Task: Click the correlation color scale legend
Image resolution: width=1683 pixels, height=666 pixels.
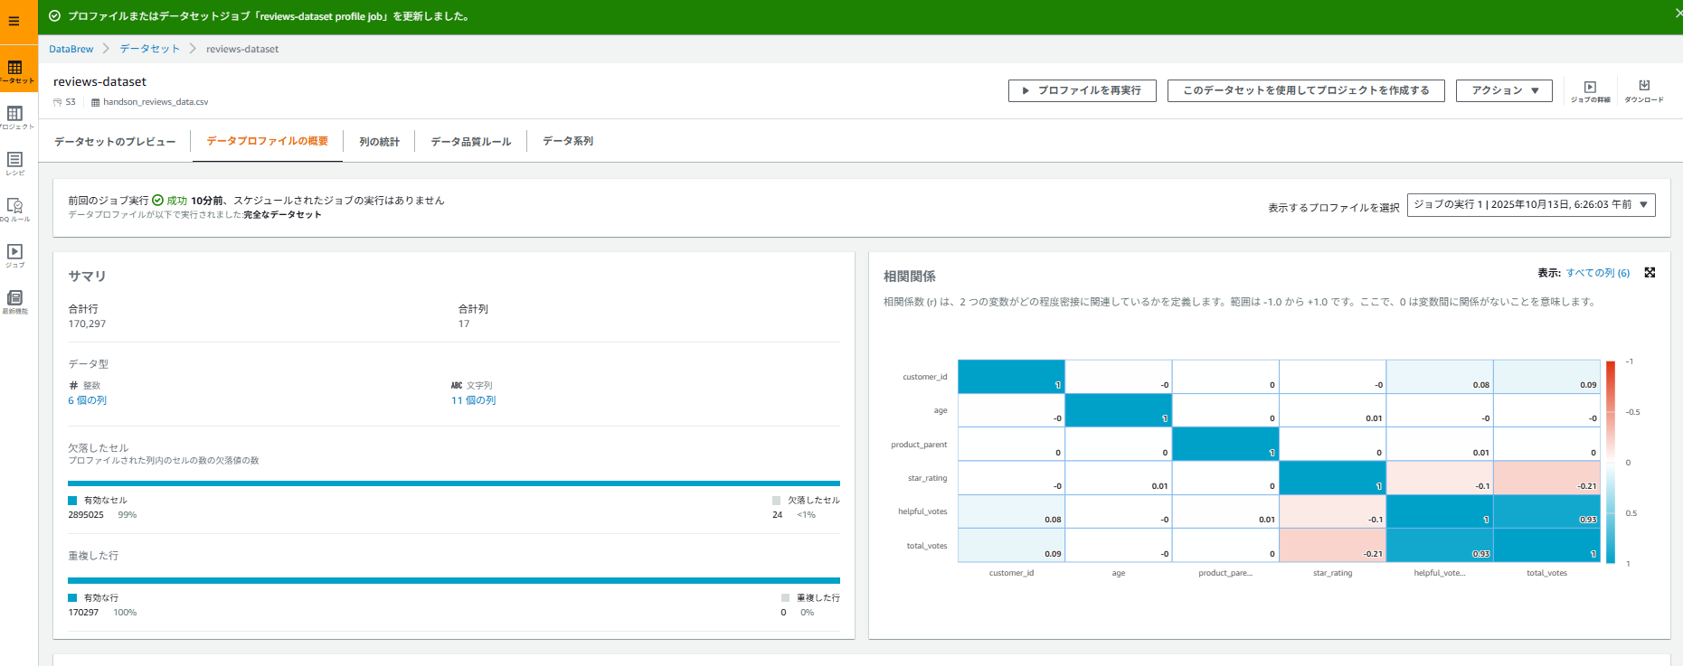Action: (1611, 462)
